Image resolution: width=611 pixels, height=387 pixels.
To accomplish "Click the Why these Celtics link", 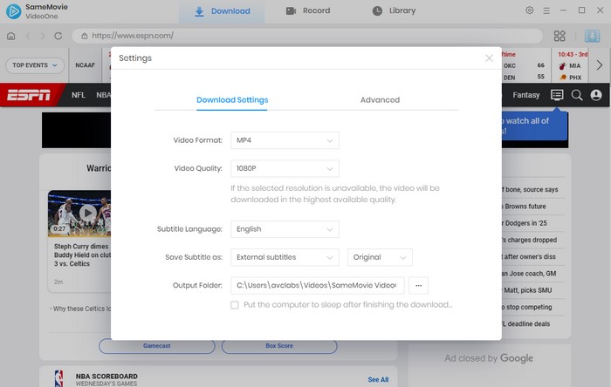I will click(81, 309).
